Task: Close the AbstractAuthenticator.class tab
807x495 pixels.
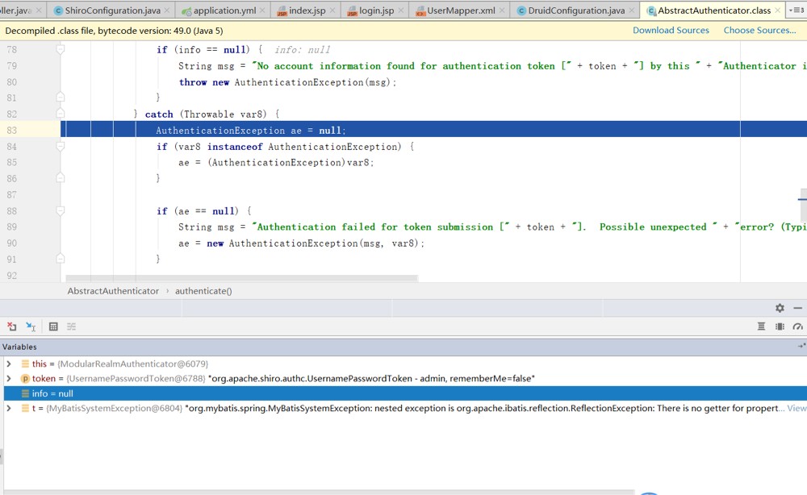Action: click(x=778, y=10)
